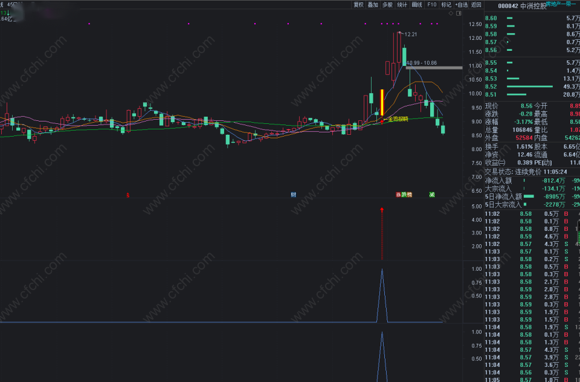
Task: Open the 多股 multi-stock view
Action: point(387,5)
